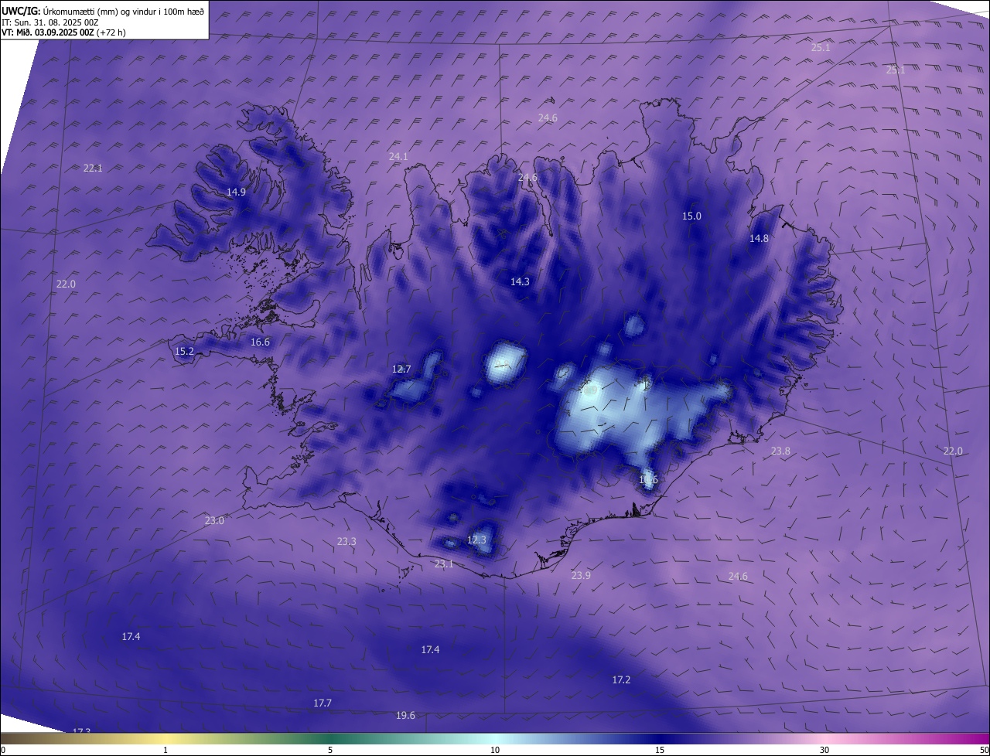Viewport: 990px width, 756px height.
Task: Click the 30 tick on the color scale
Action: point(824,750)
